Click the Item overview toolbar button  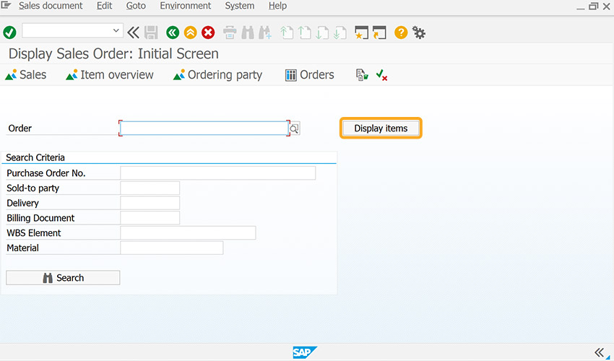110,75
